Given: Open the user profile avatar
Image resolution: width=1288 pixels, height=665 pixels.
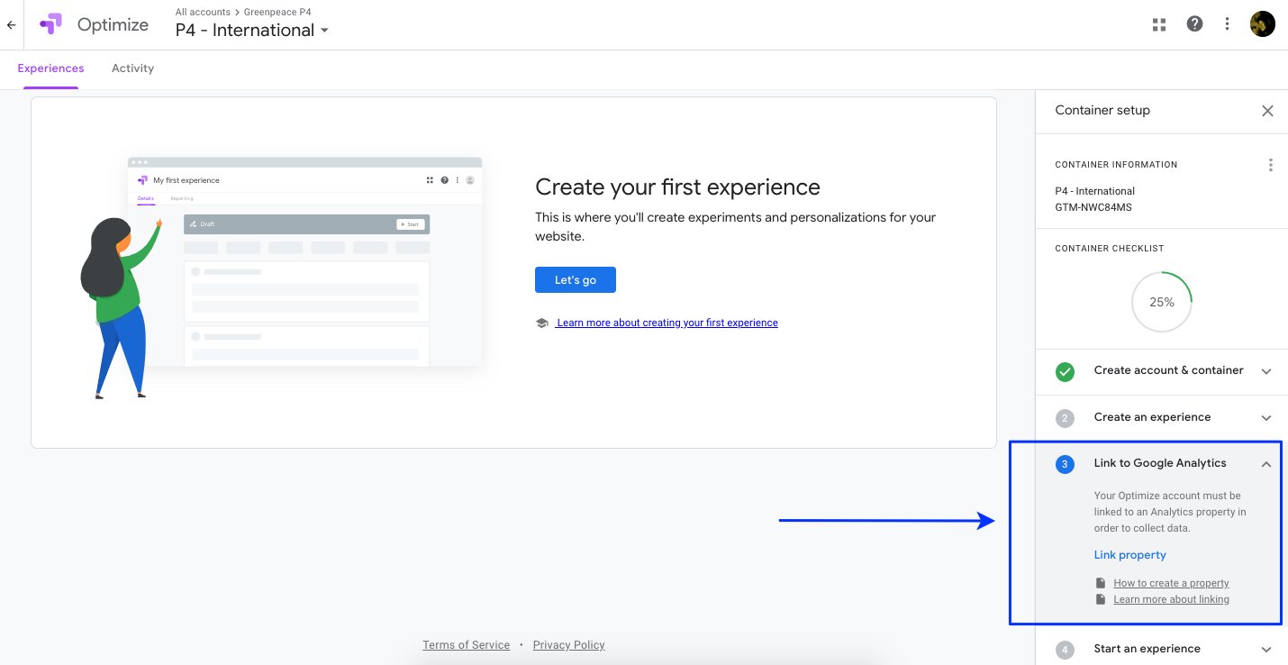Looking at the screenshot, I should coord(1263,24).
